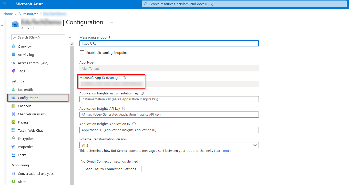Click the Channels (Preview) icon
349x185 pixels.
tap(14, 114)
